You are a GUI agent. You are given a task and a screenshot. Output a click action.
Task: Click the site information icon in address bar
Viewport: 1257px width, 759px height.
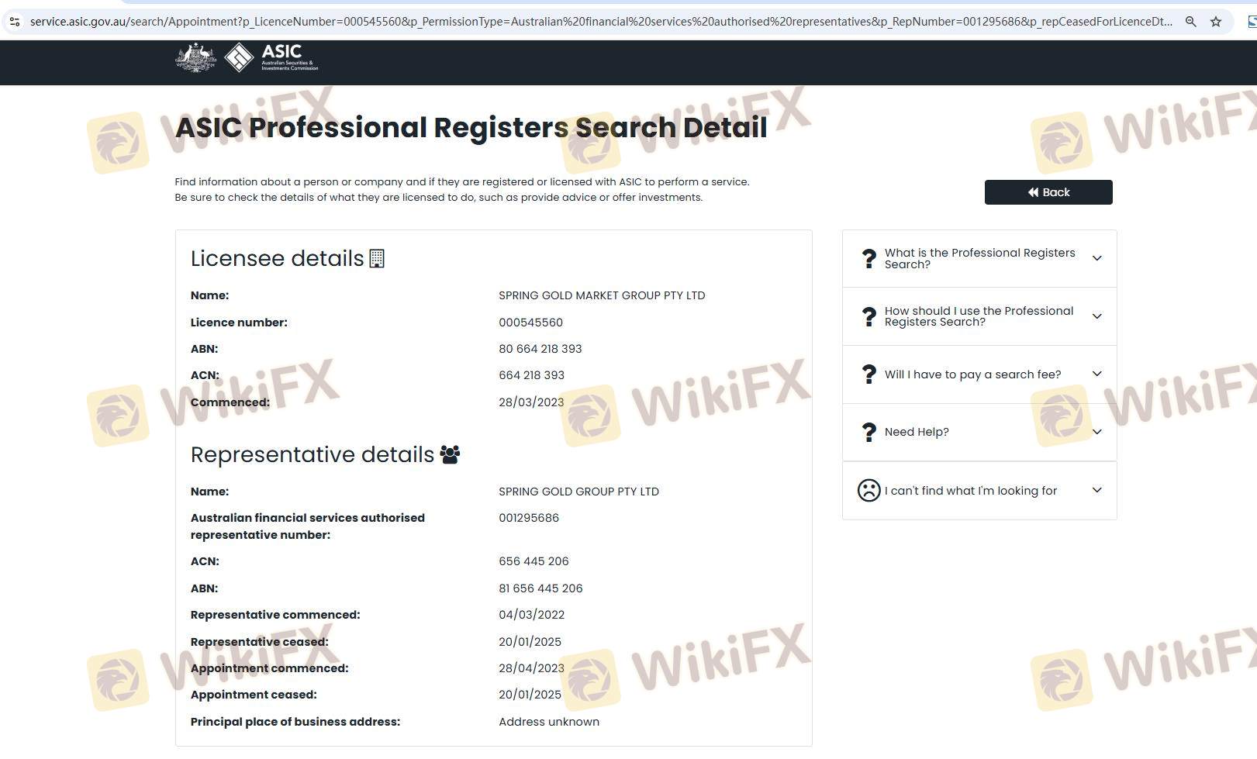click(x=15, y=22)
